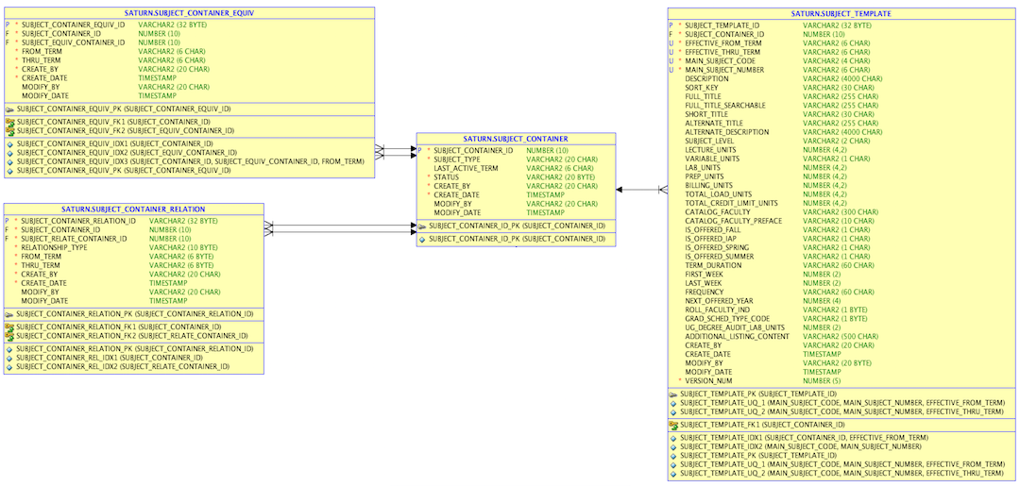Click the VERSION_NUM column name

tap(709, 380)
